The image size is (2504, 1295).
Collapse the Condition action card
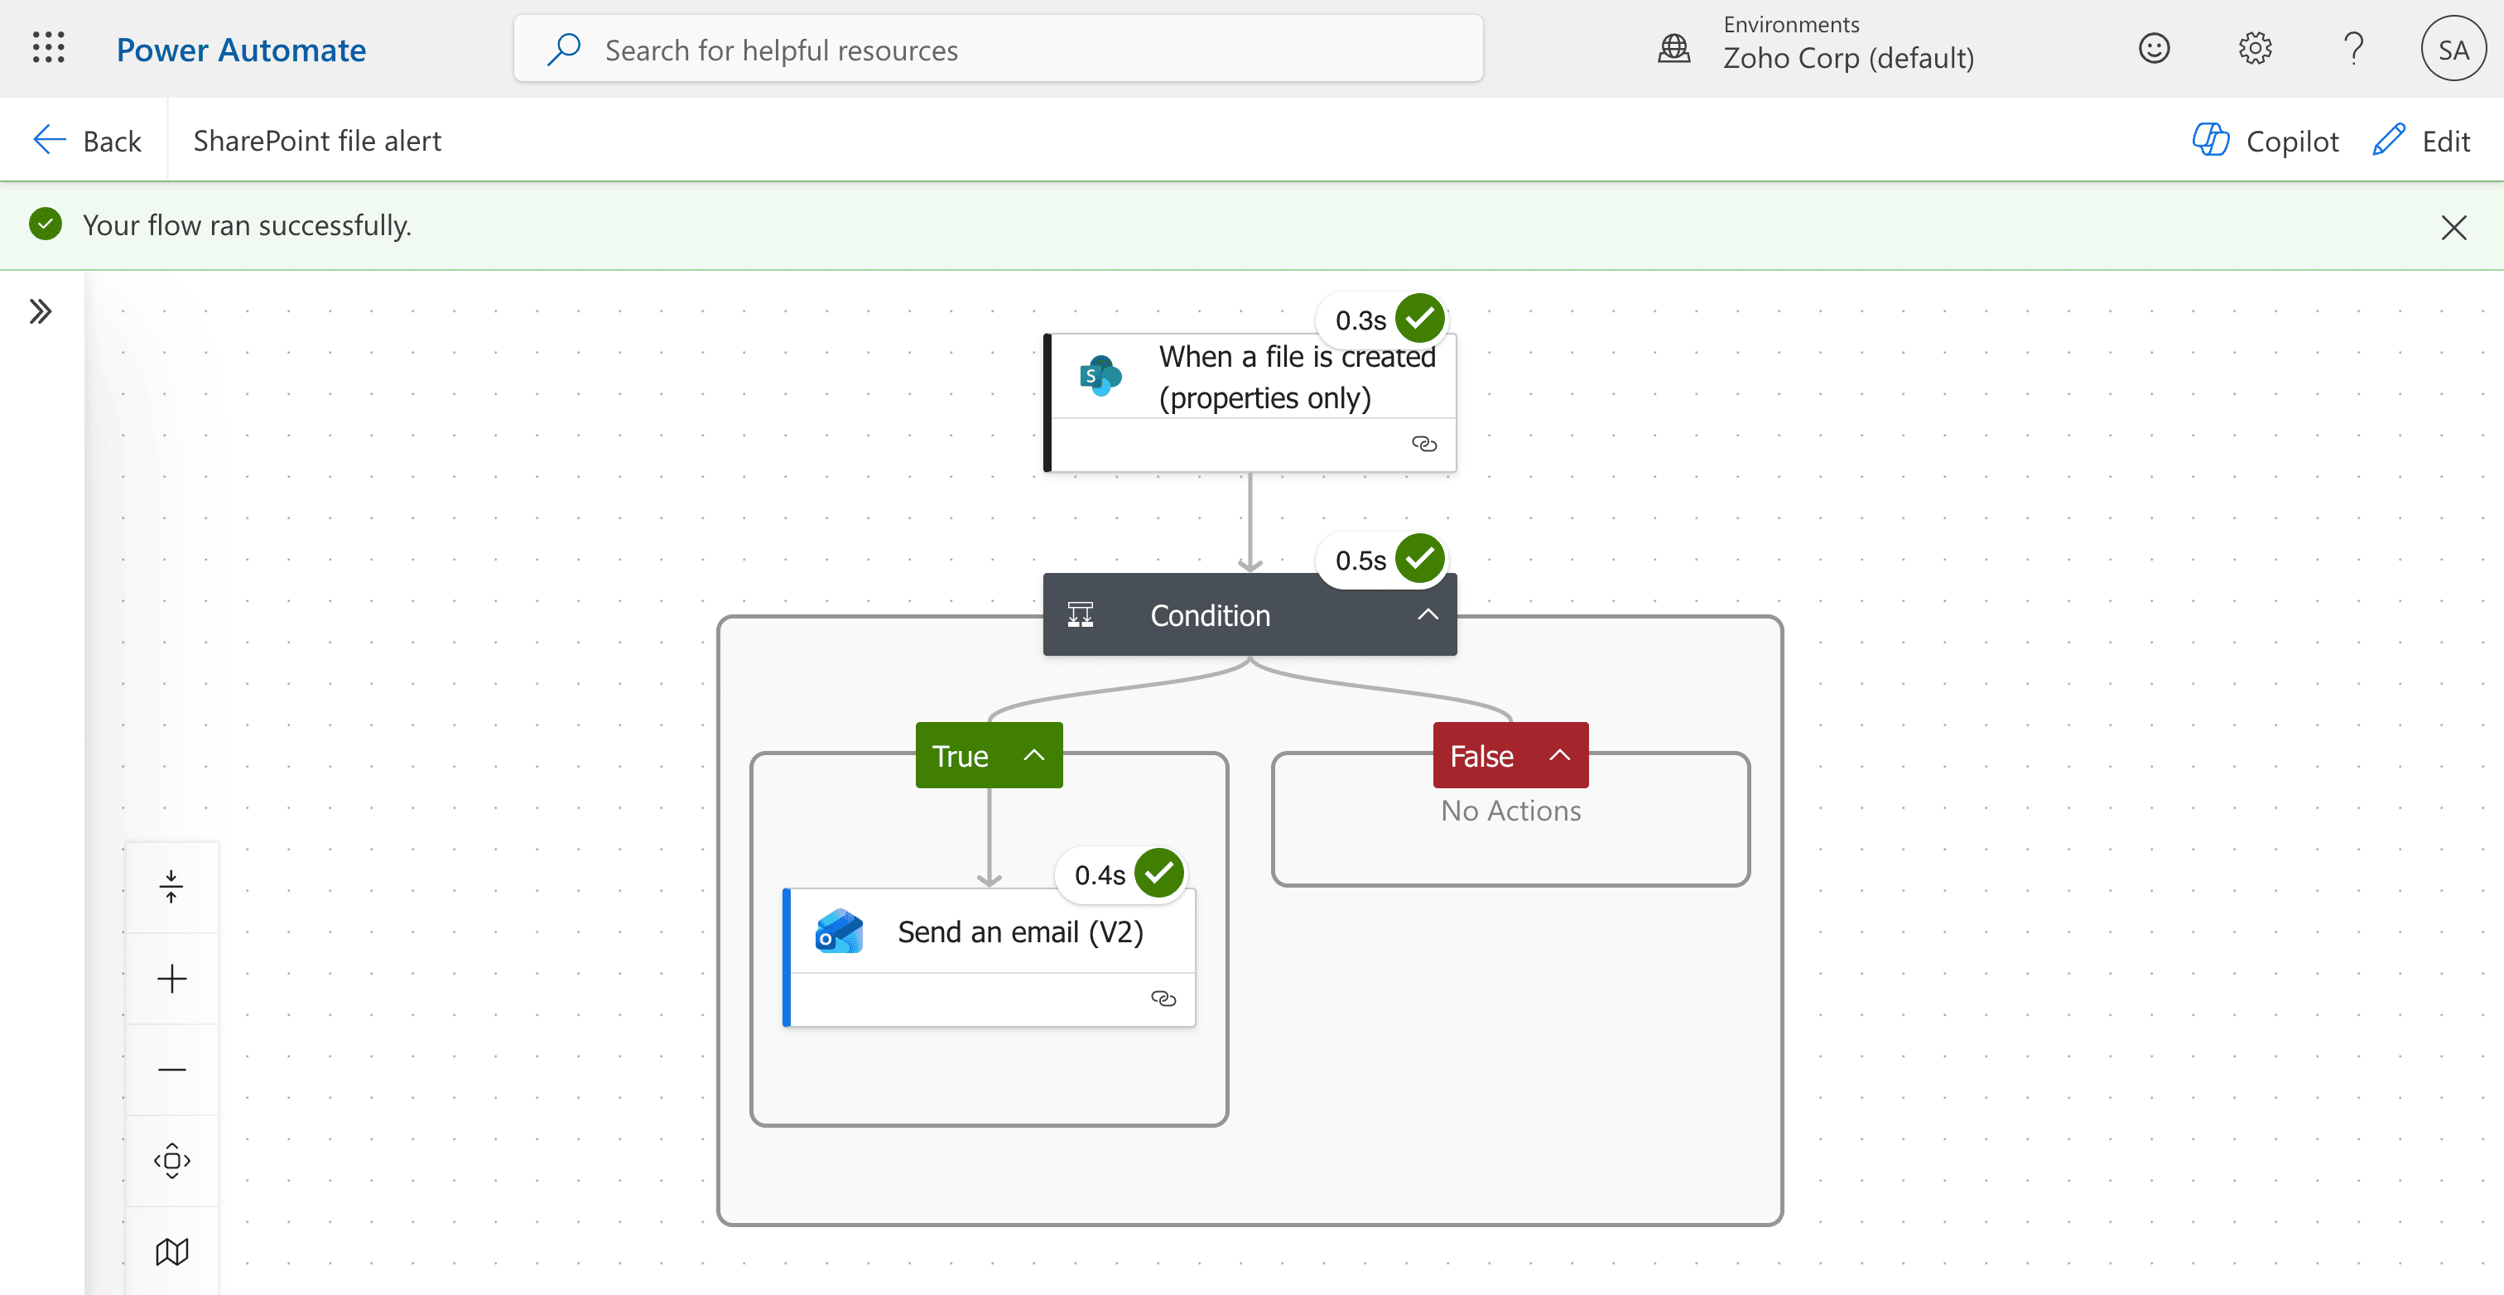click(1426, 614)
